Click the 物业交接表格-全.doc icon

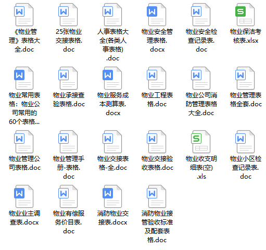tap(112, 142)
